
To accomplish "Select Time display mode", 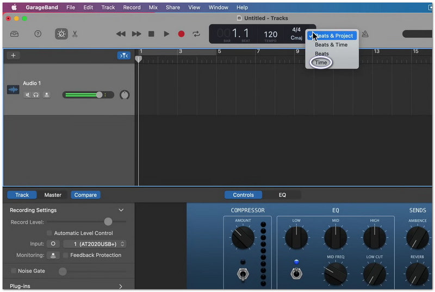I will (x=321, y=63).
